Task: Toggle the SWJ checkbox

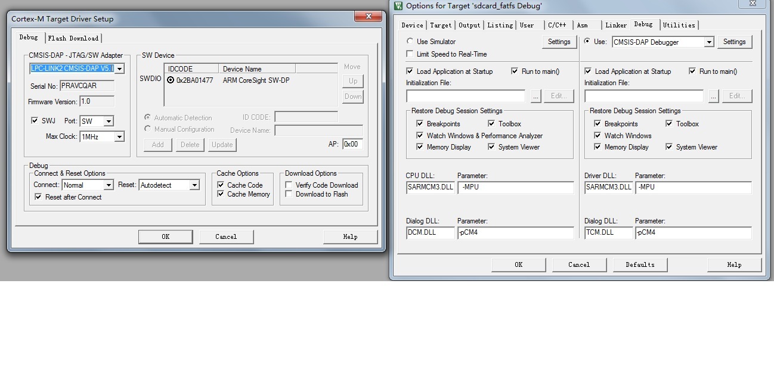Action: pos(35,120)
